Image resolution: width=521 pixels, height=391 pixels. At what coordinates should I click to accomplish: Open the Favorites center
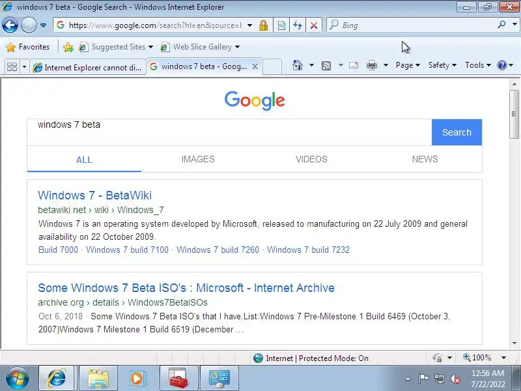[x=27, y=47]
